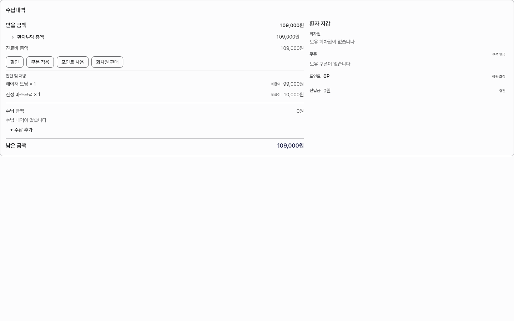Click the 10,000원 price value
514x321 pixels.
[x=293, y=95]
